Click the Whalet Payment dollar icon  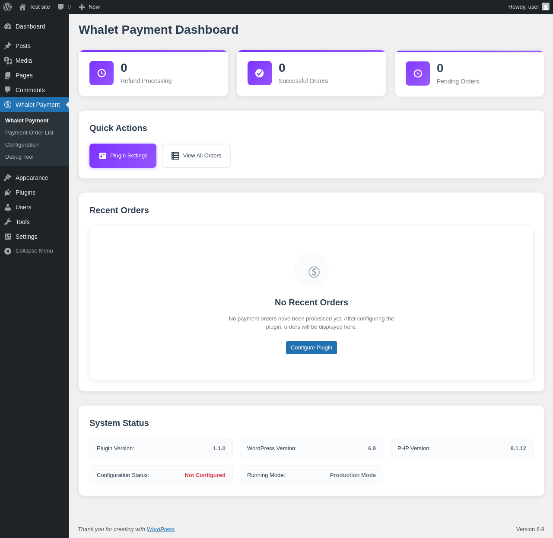[8, 105]
